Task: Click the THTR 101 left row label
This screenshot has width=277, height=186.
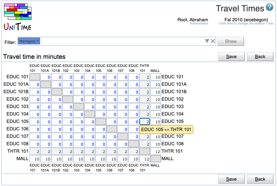Action: (18, 151)
